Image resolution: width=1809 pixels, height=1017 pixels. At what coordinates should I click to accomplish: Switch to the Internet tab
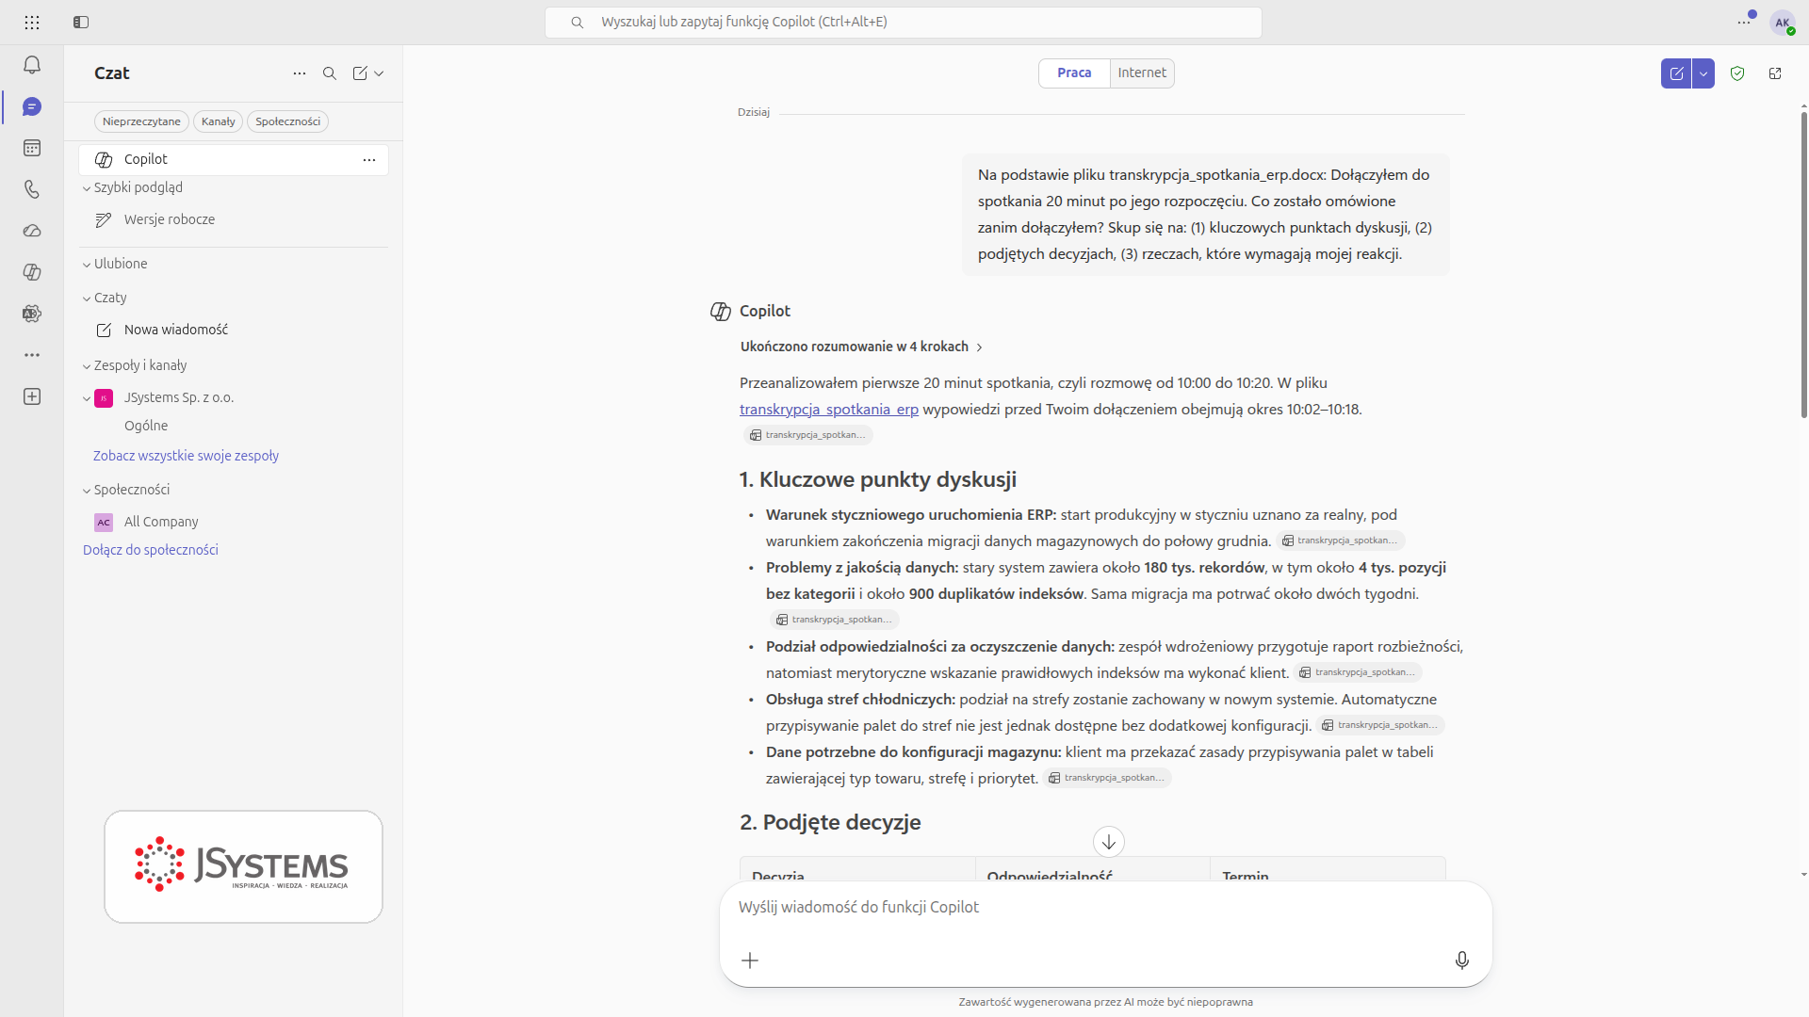pos(1142,73)
